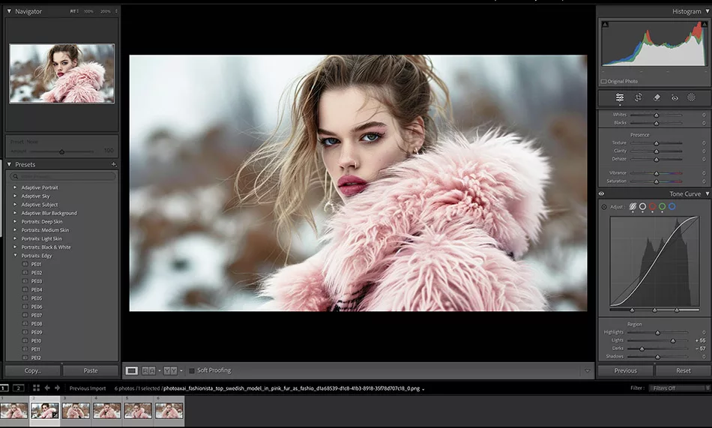Switch to Reference view R|A
The image size is (712, 428).
(x=148, y=371)
